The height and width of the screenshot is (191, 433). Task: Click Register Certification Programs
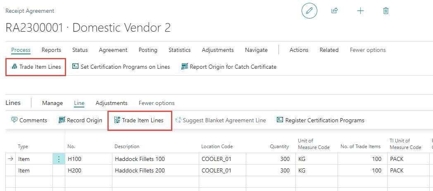point(320,120)
